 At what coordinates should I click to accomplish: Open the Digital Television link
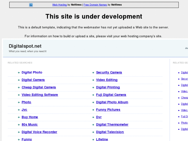pyautogui.click(x=110, y=132)
